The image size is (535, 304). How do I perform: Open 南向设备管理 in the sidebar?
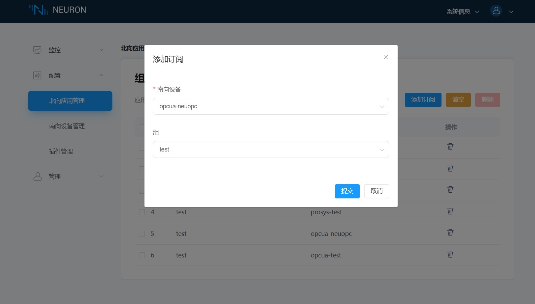(67, 126)
